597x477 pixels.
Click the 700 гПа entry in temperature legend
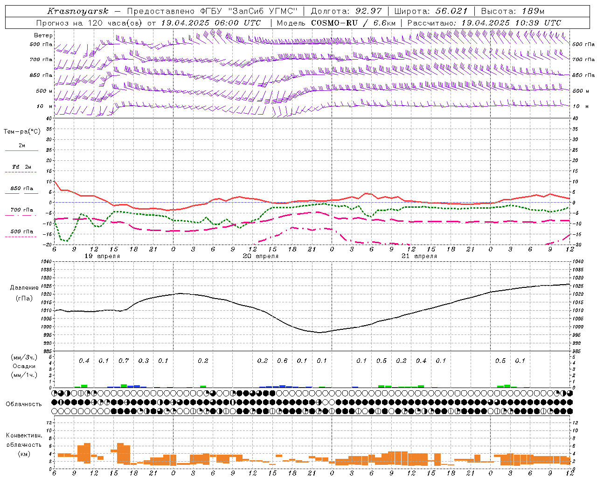point(22,210)
